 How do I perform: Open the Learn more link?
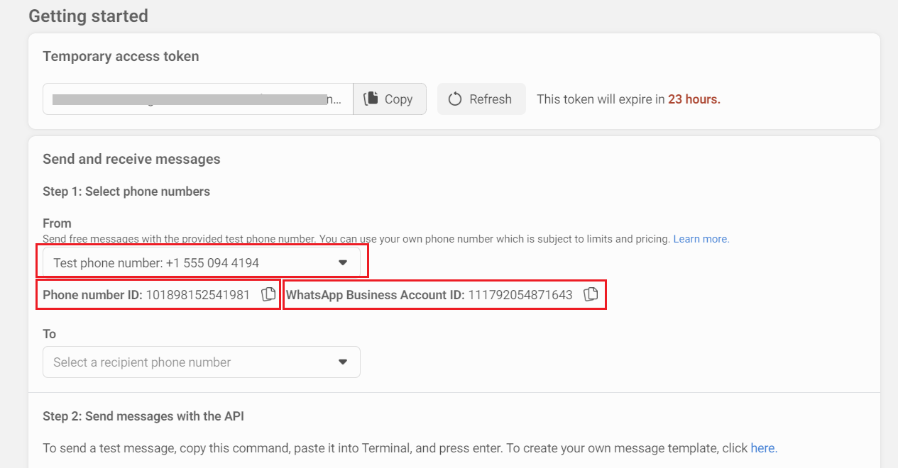click(701, 240)
